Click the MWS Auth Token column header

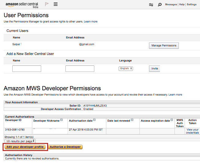180,123
